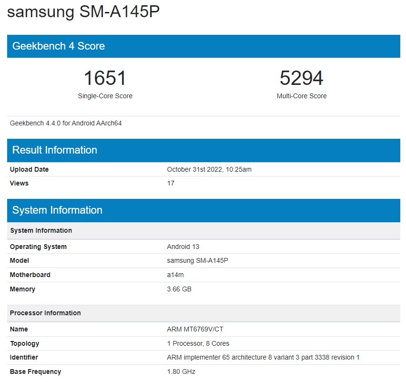This screenshot has height=382, width=406.
Task: Click the "Views" row label
Action: pos(19,183)
